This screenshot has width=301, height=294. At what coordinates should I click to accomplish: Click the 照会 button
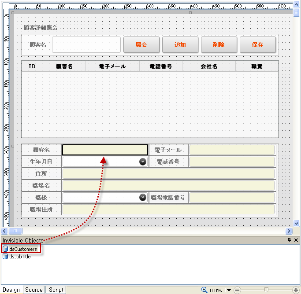click(x=141, y=45)
